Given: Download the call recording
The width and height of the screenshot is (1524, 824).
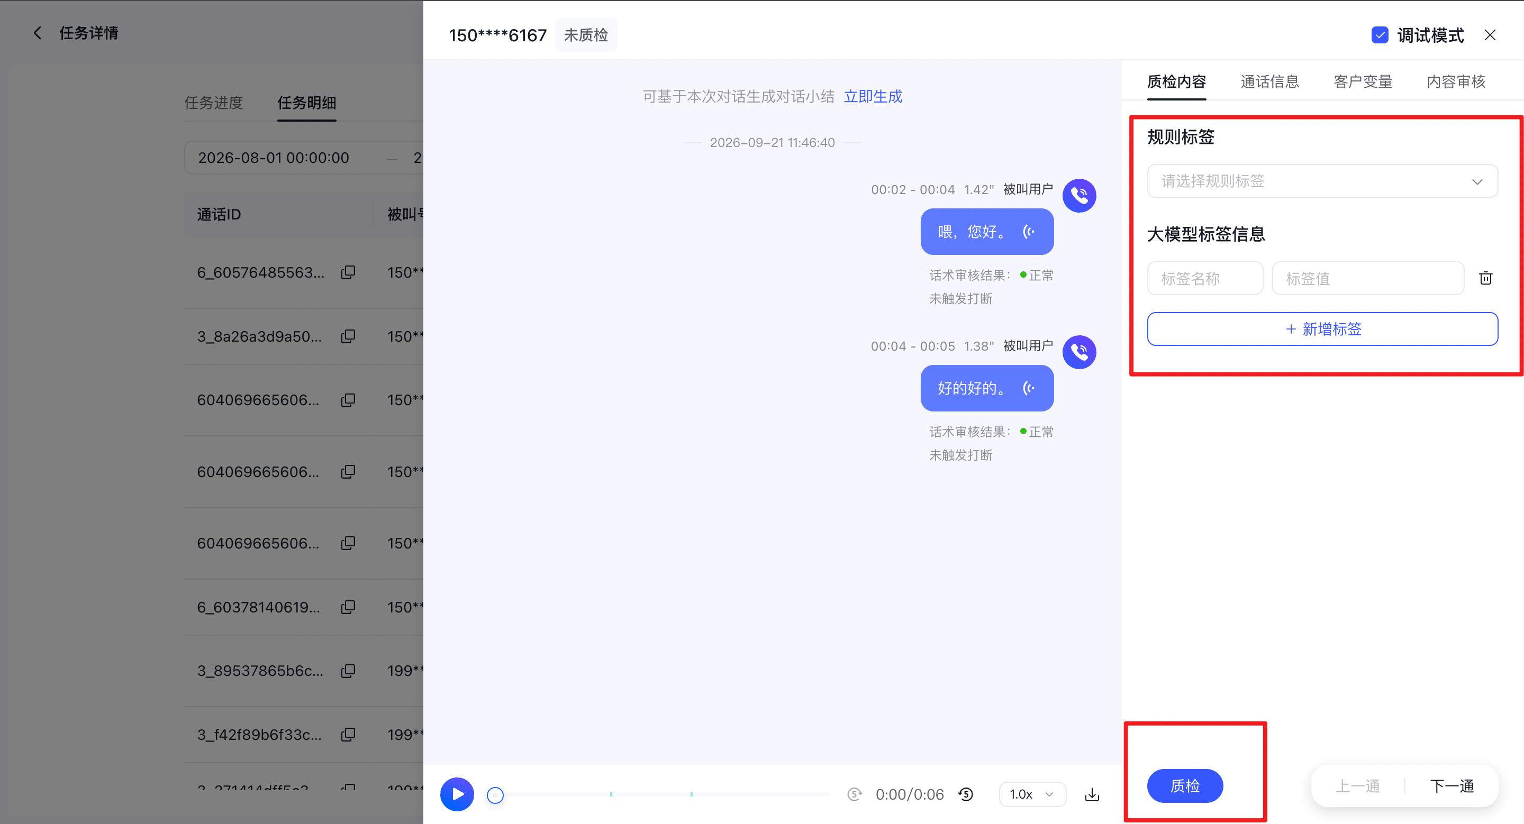Looking at the screenshot, I should pyautogui.click(x=1092, y=794).
